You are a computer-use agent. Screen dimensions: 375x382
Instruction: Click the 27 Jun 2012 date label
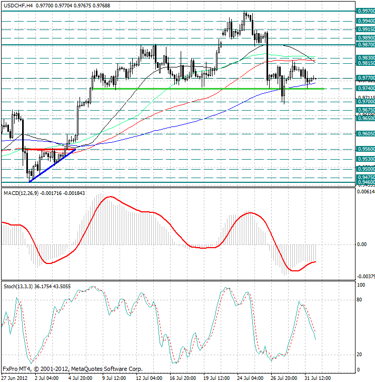14,378
